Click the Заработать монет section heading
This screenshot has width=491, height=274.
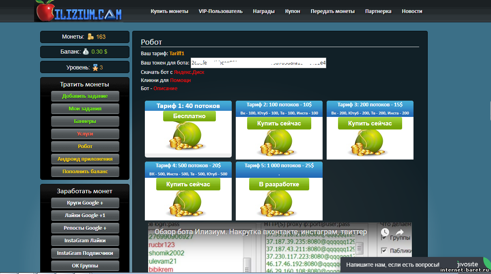[x=85, y=191]
